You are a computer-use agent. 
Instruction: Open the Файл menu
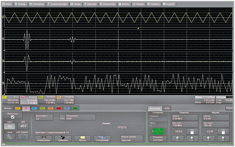tap(7, 4)
